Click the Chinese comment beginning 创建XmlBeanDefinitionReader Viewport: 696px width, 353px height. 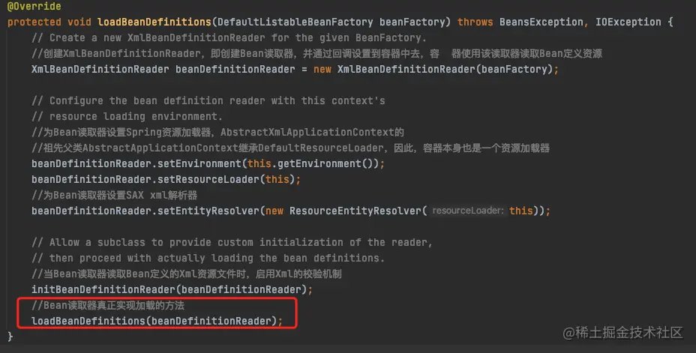317,54
